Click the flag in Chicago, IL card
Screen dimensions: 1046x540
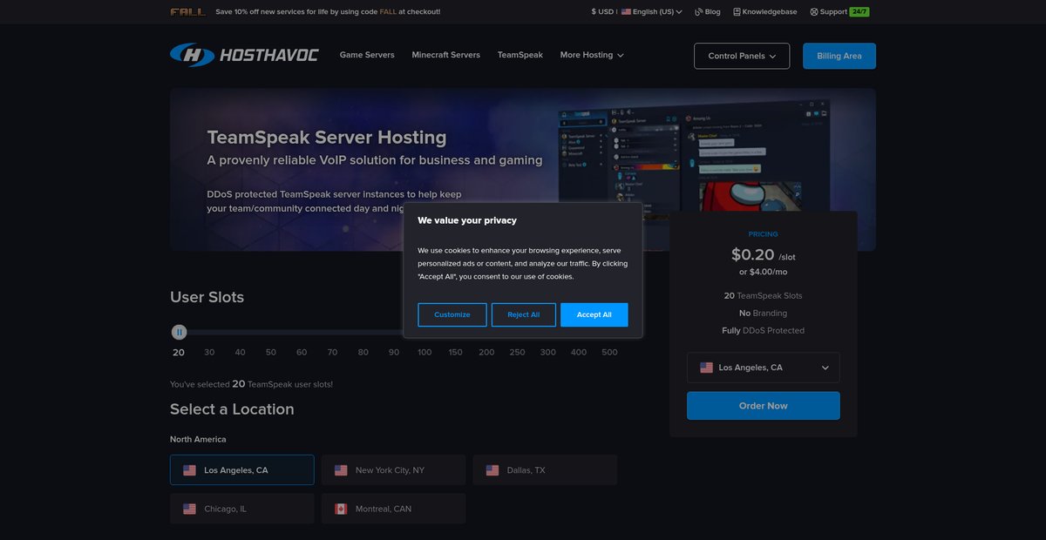189,509
